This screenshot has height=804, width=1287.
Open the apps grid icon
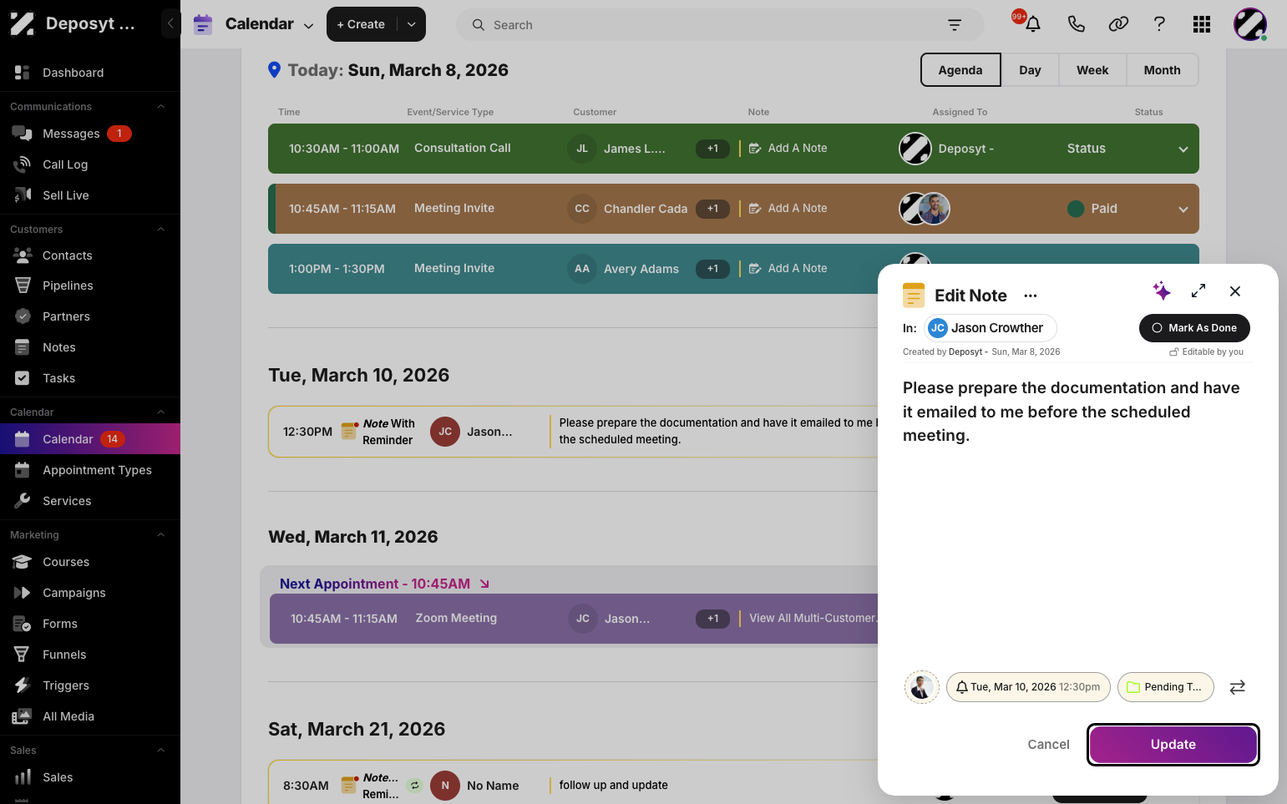[x=1202, y=24]
